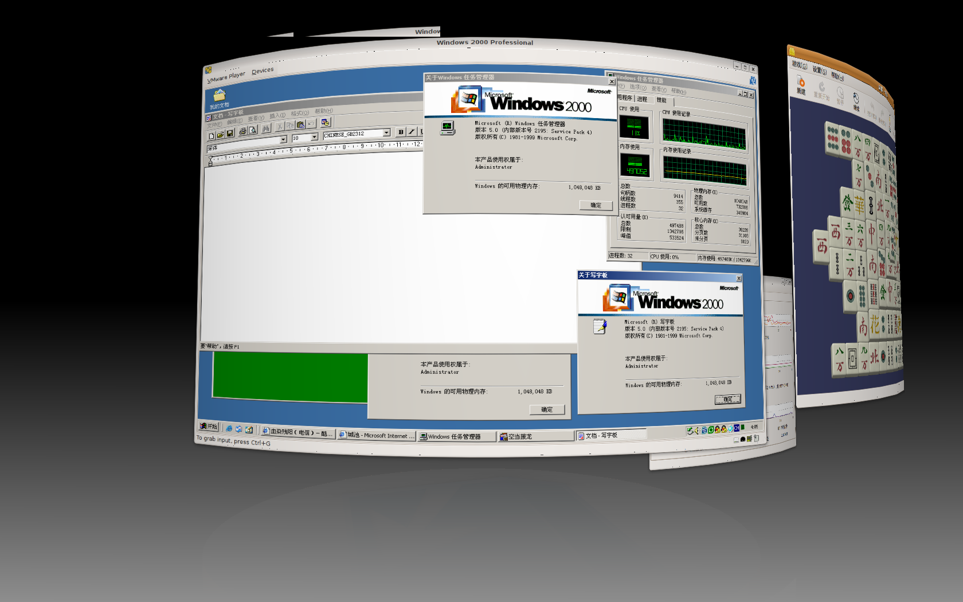Viewport: 963px width, 602px height.
Task: Click the 新建 new game icon in Mahjongg
Action: pos(801,85)
